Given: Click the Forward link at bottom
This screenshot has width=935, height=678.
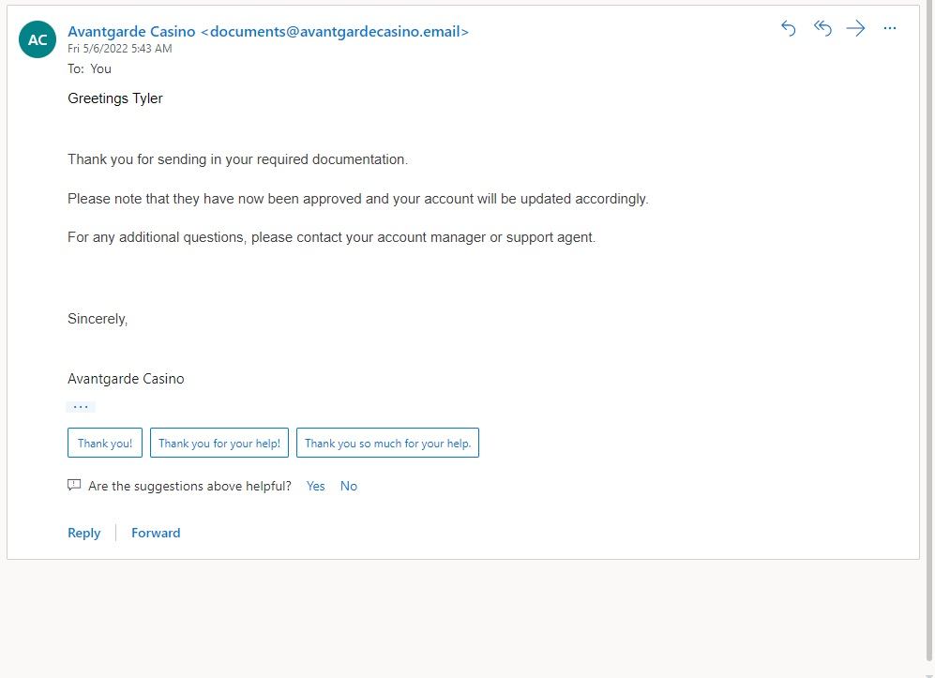Looking at the screenshot, I should pyautogui.click(x=156, y=533).
